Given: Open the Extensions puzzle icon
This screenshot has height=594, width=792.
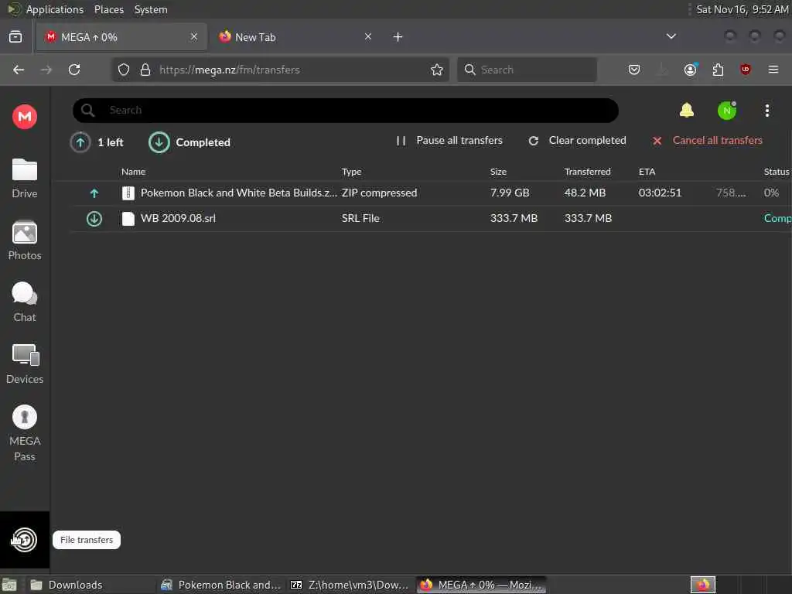Looking at the screenshot, I should (718, 70).
